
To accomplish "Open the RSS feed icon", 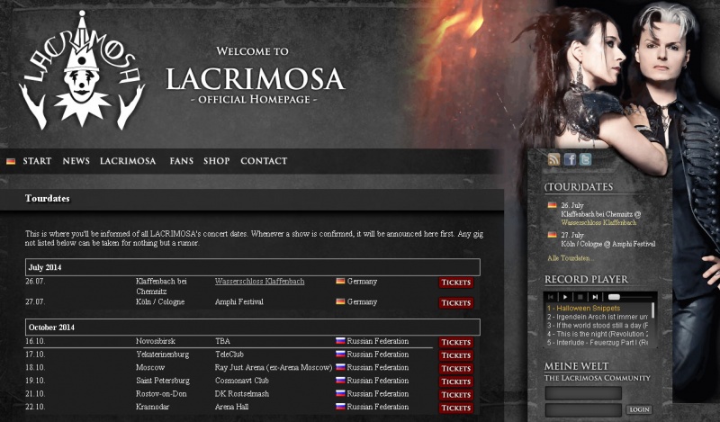I will [553, 159].
